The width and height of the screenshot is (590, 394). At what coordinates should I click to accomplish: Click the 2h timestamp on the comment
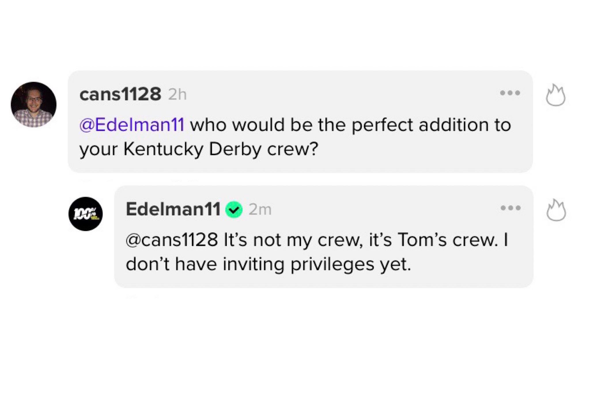pyautogui.click(x=177, y=95)
